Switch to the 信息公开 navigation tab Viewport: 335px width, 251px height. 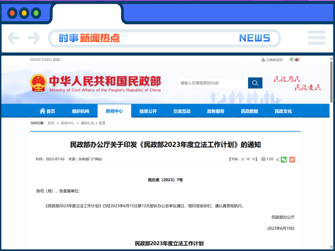(148, 111)
